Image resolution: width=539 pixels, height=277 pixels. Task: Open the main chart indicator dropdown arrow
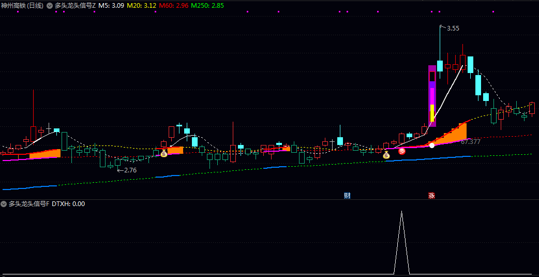[x=49, y=6]
